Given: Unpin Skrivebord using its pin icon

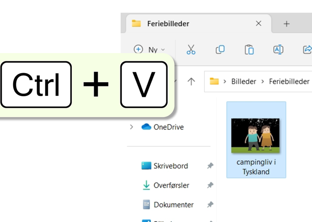Looking at the screenshot, I should point(210,166).
